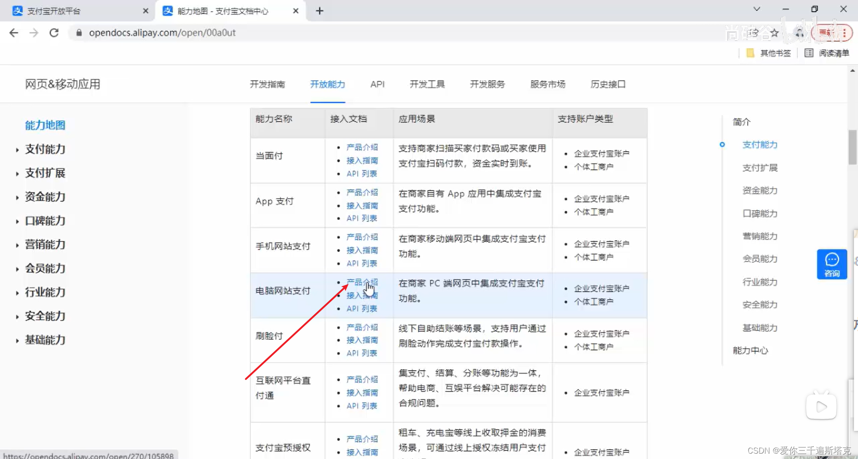The height and width of the screenshot is (459, 858).
Task: Expand 基础能力 in the sidebar
Action: click(45, 340)
